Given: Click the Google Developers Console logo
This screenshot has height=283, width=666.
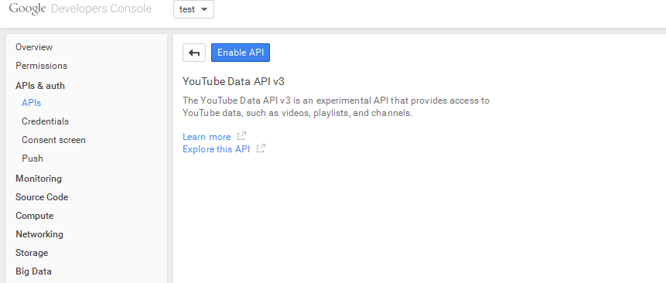Looking at the screenshot, I should (80, 9).
